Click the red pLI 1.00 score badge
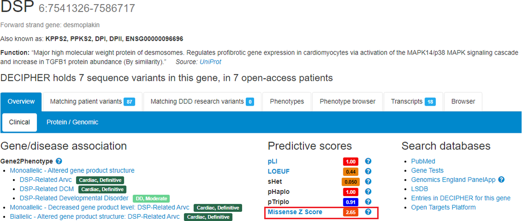This screenshot has height=221, width=522. coord(351,161)
